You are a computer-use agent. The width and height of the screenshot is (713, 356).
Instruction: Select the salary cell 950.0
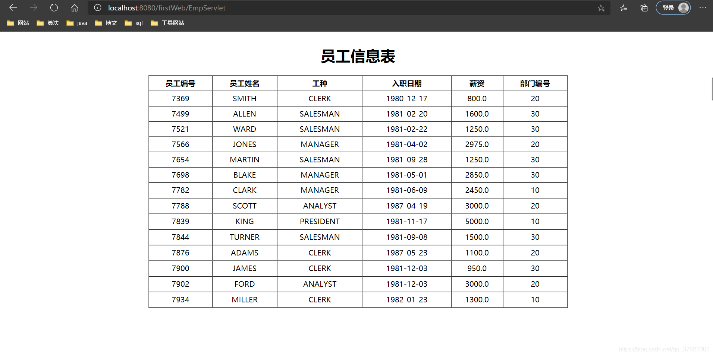click(x=477, y=268)
